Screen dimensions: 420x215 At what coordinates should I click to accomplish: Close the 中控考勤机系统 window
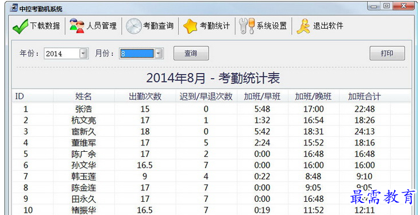coord(404,6)
